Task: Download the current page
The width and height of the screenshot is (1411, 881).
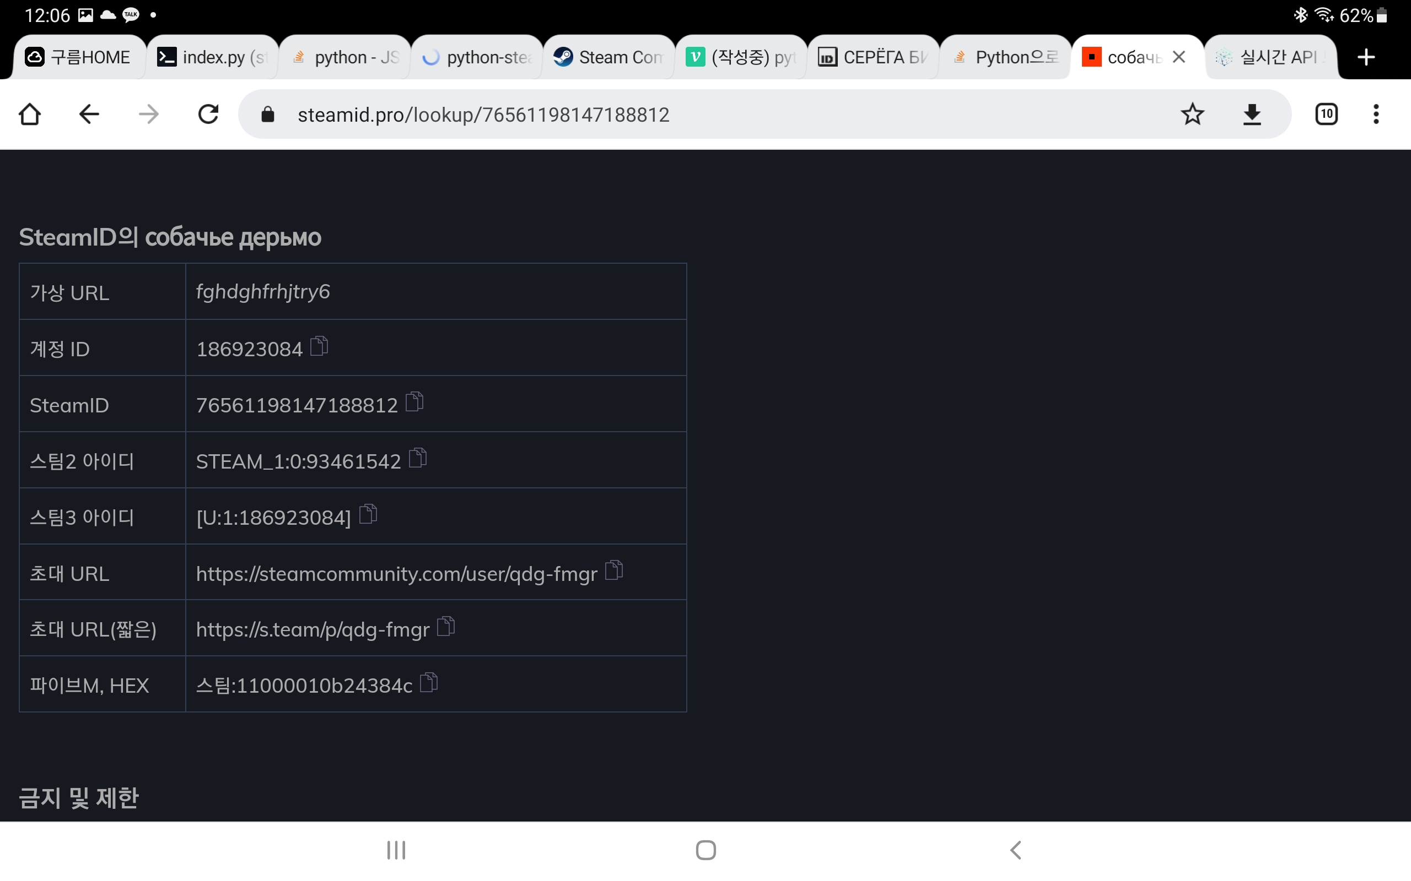Action: click(1252, 114)
